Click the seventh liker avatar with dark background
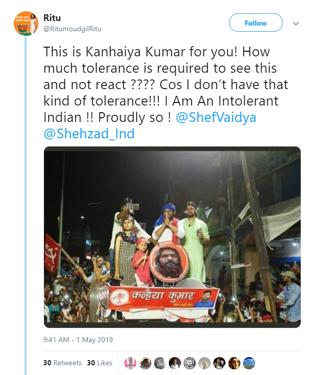This screenshot has width=315, height=375. (219, 363)
